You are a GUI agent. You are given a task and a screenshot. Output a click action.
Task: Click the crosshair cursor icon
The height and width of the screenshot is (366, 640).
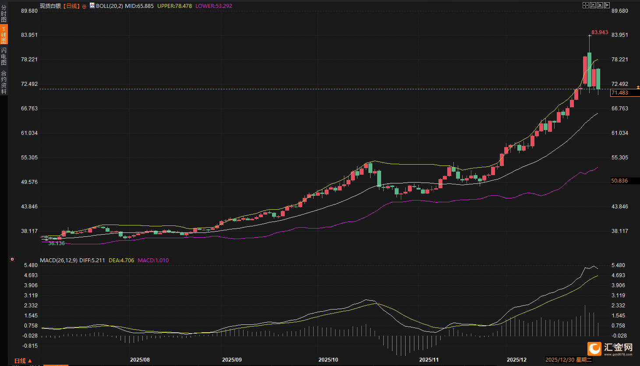pyautogui.click(x=586, y=5)
